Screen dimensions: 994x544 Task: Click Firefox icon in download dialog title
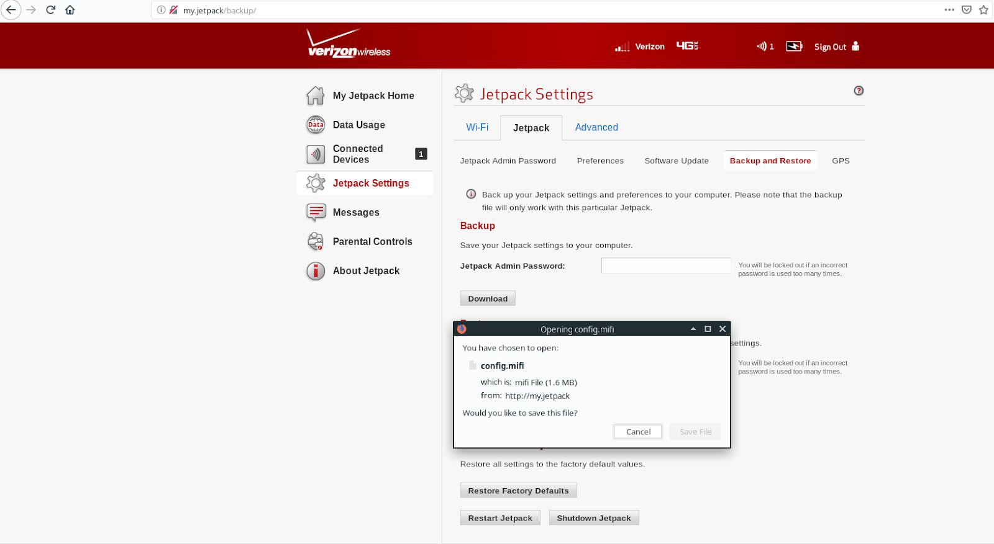click(462, 329)
